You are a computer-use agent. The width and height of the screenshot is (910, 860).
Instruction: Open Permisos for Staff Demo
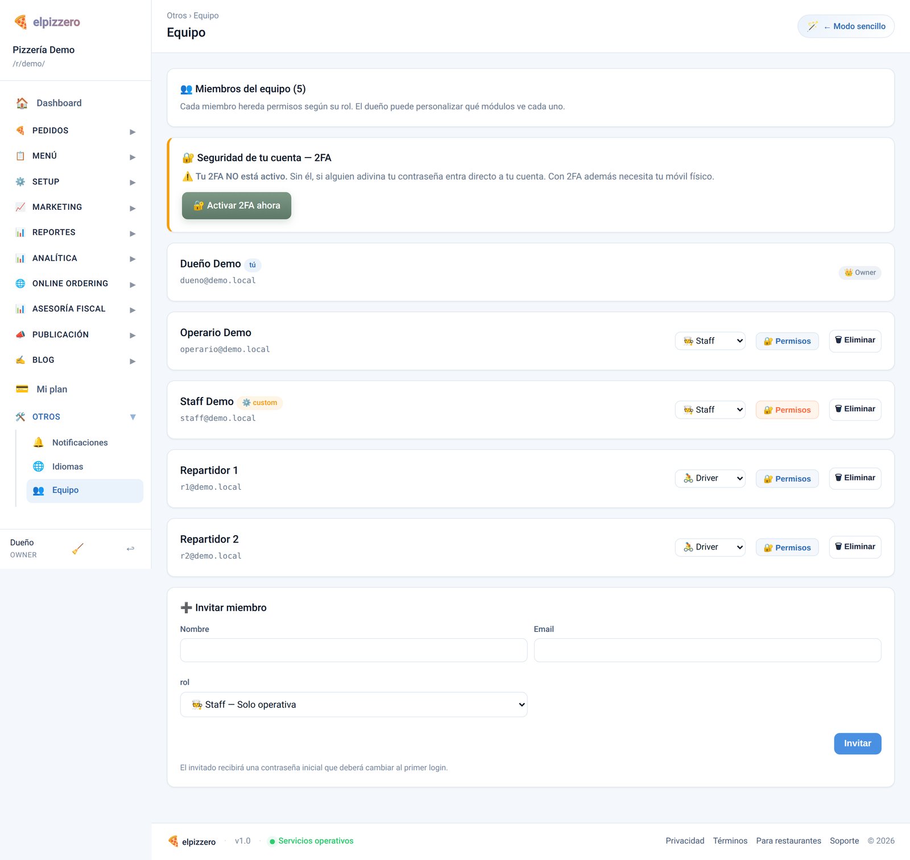(x=787, y=410)
